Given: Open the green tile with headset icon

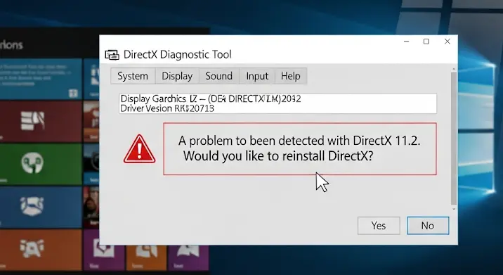Looking at the screenshot, I should [x=41, y=164].
